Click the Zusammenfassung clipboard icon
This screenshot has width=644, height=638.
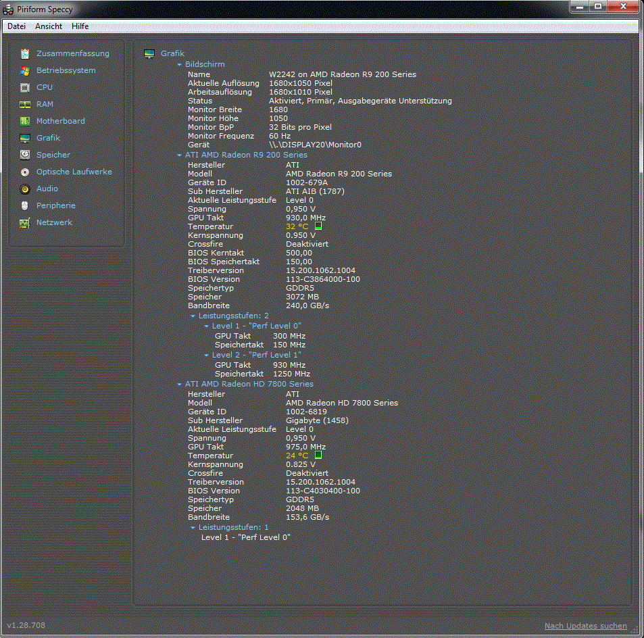pyautogui.click(x=25, y=54)
